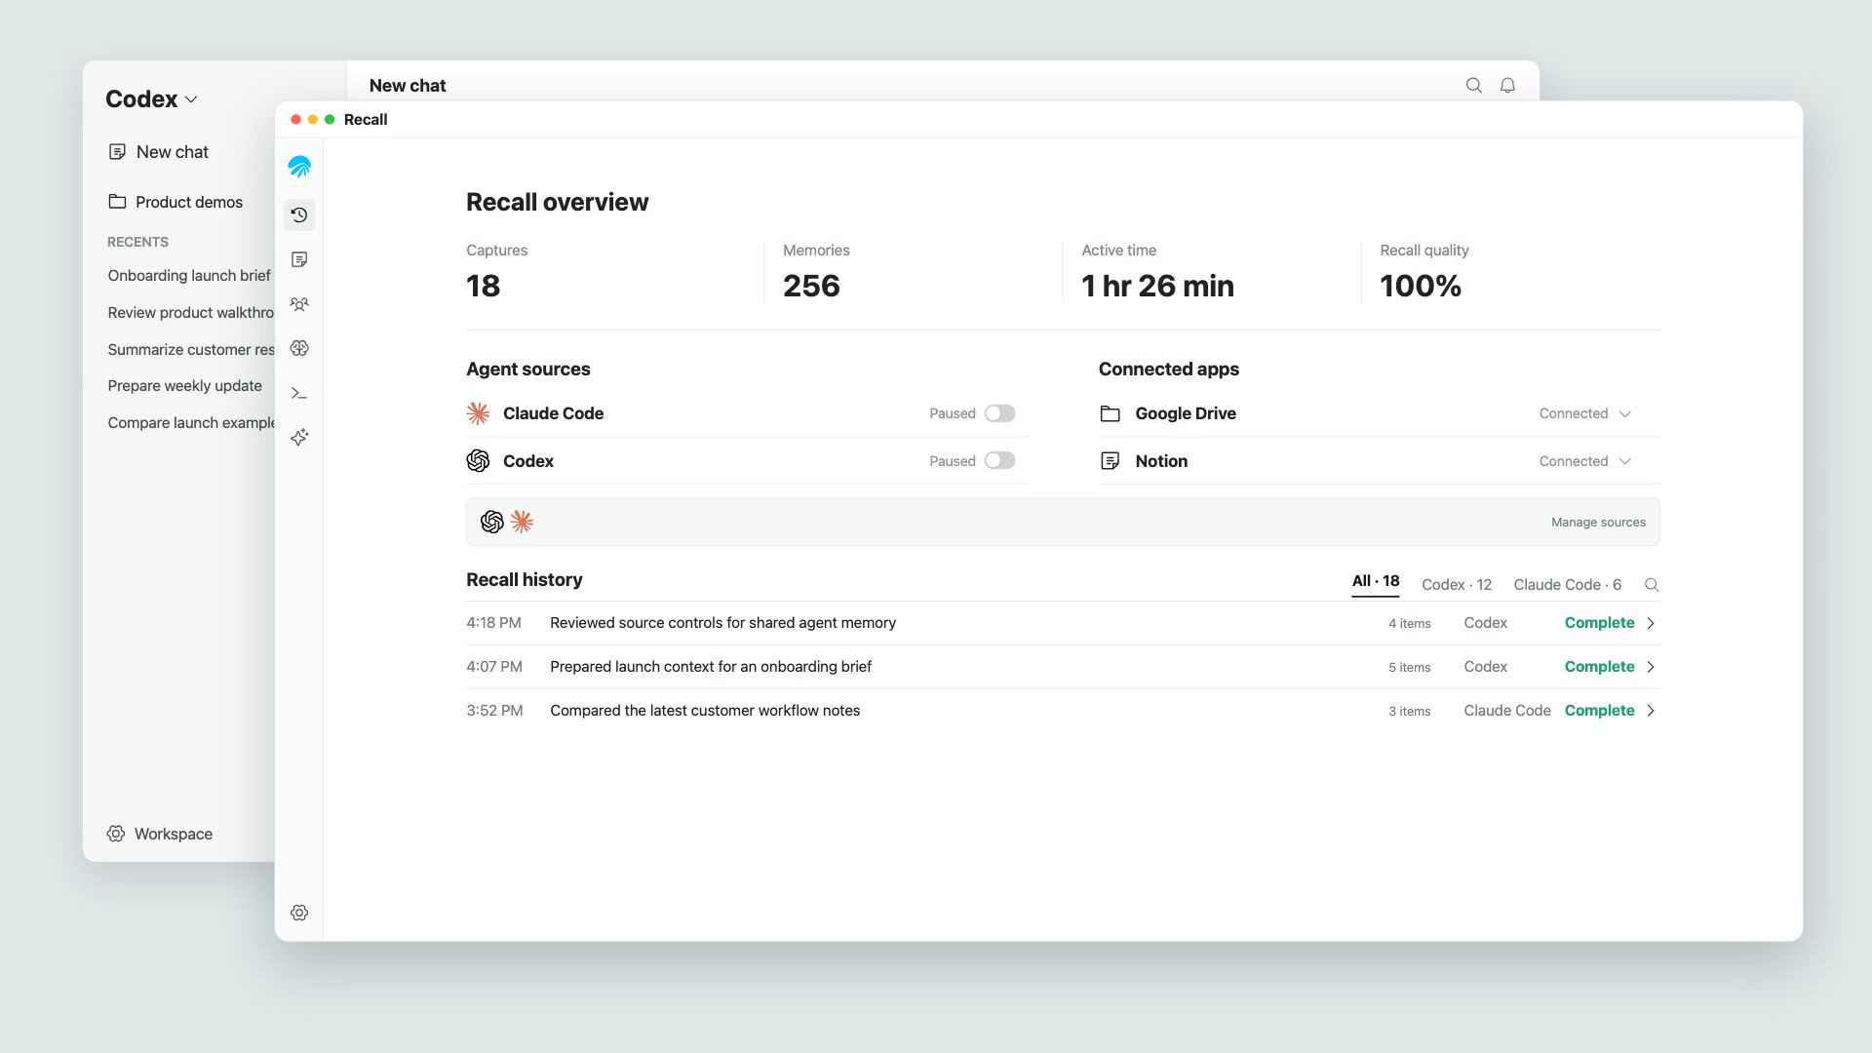The height and width of the screenshot is (1053, 1872).
Task: Close the Recall window with the red button
Action: tap(295, 120)
